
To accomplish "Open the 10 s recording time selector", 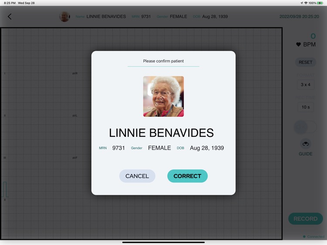I will point(306,107).
